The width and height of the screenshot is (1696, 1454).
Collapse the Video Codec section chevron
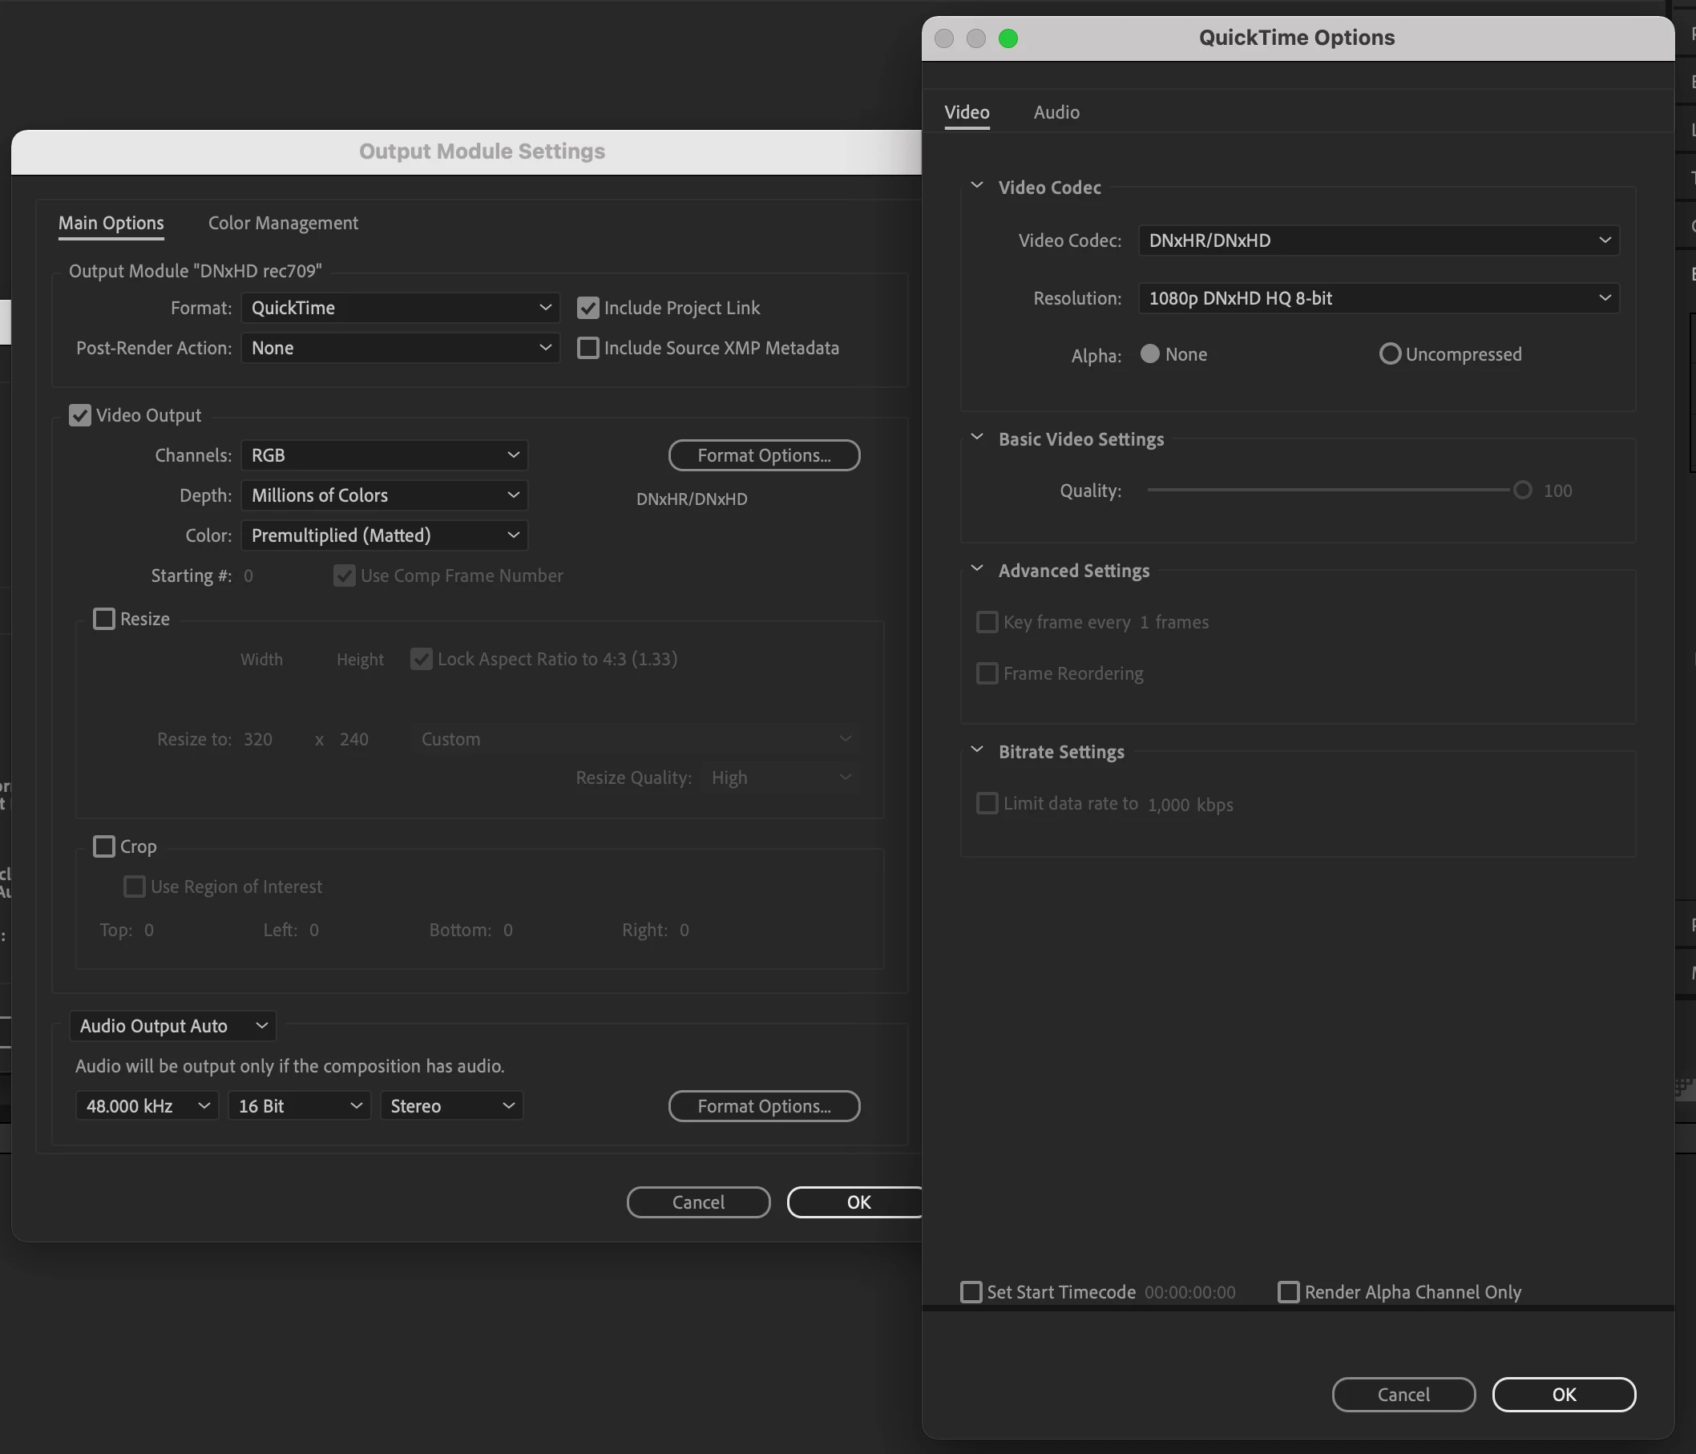pyautogui.click(x=976, y=186)
